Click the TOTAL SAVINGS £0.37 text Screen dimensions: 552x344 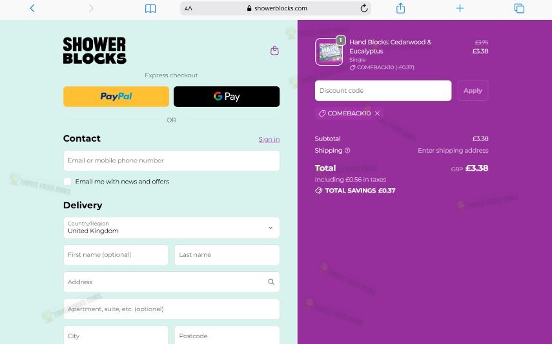click(360, 191)
